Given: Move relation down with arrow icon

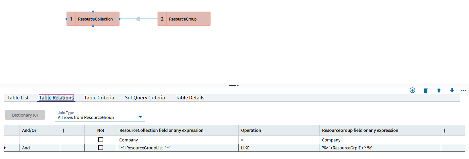Looking at the screenshot, I should click(452, 90).
